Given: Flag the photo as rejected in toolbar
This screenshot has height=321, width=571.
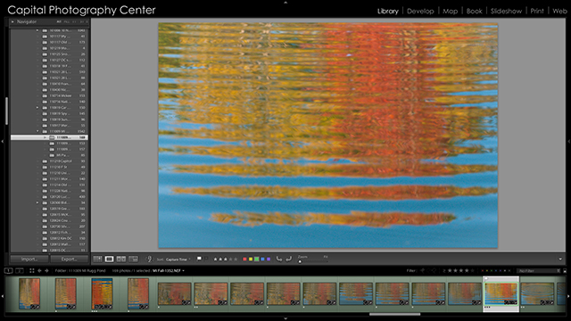Looking at the screenshot, I should coord(206,259).
